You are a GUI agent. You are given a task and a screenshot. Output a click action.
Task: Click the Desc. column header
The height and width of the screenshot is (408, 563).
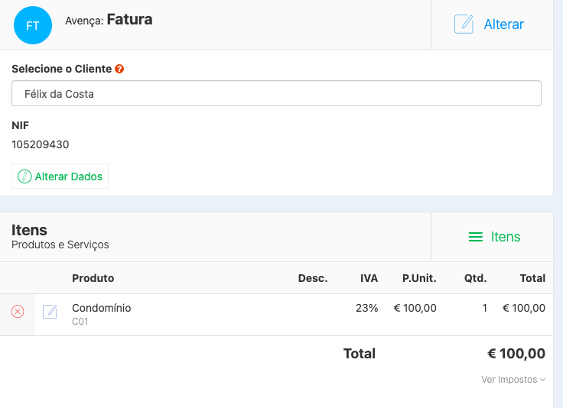pos(312,278)
